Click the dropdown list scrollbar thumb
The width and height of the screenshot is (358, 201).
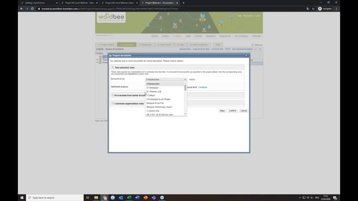[185, 88]
